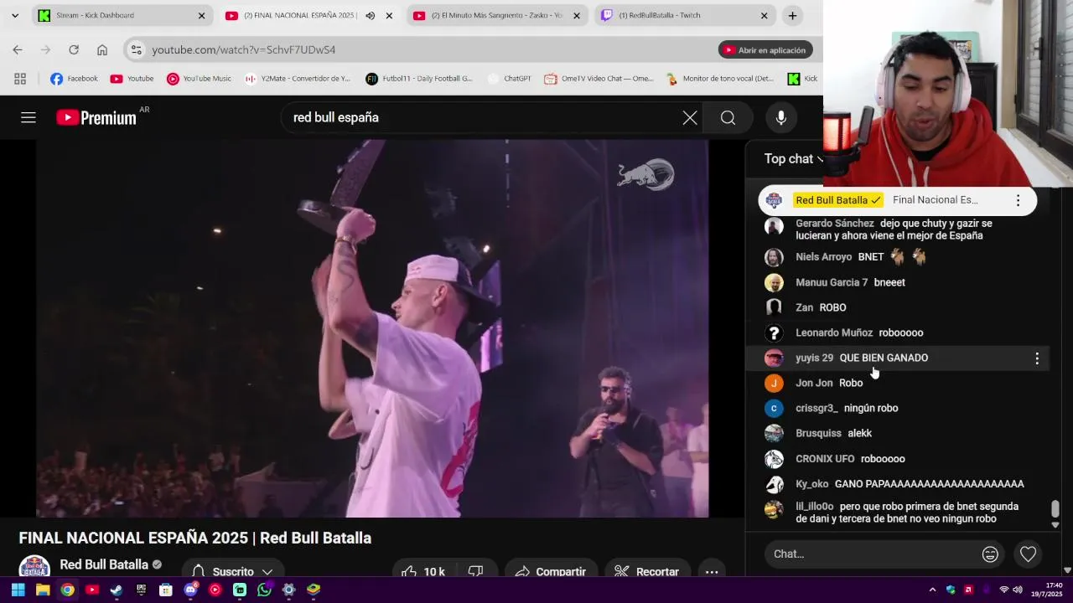Open the YouTube guide hamburger menu
This screenshot has height=603, width=1073.
[29, 118]
